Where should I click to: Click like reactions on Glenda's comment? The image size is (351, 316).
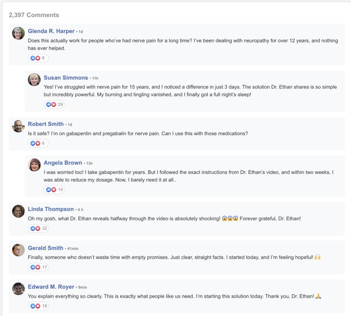(x=38, y=58)
